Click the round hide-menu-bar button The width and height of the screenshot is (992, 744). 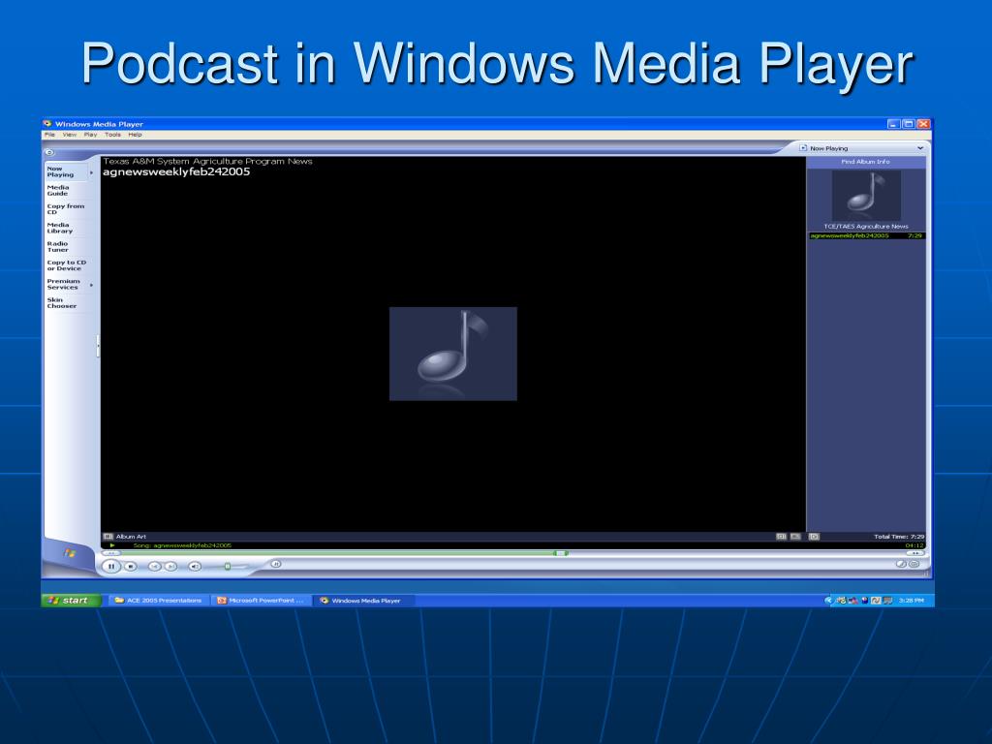point(49,152)
